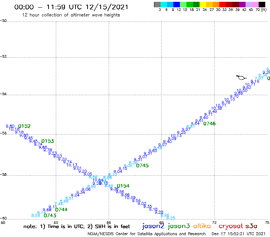Click the island outline near 53 south
The width and height of the screenshot is (270, 237).
(241, 78)
